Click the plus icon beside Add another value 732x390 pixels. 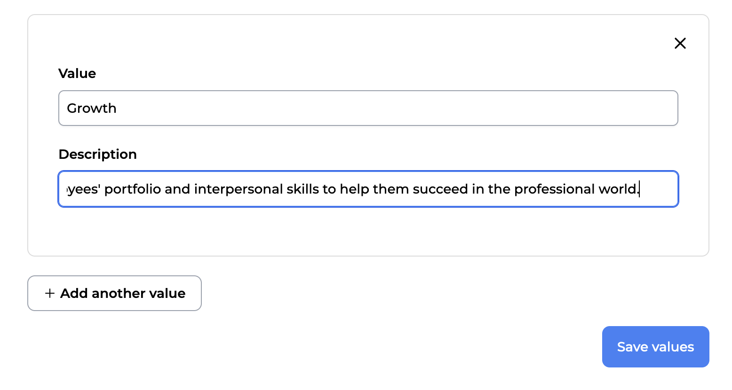coord(50,293)
